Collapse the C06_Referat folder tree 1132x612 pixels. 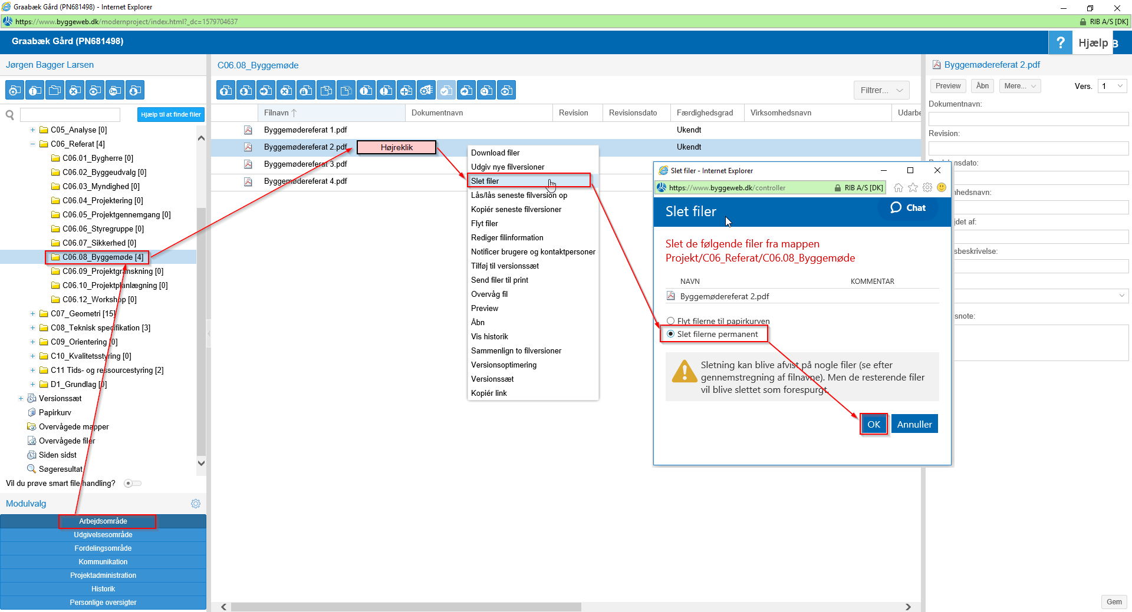point(32,144)
